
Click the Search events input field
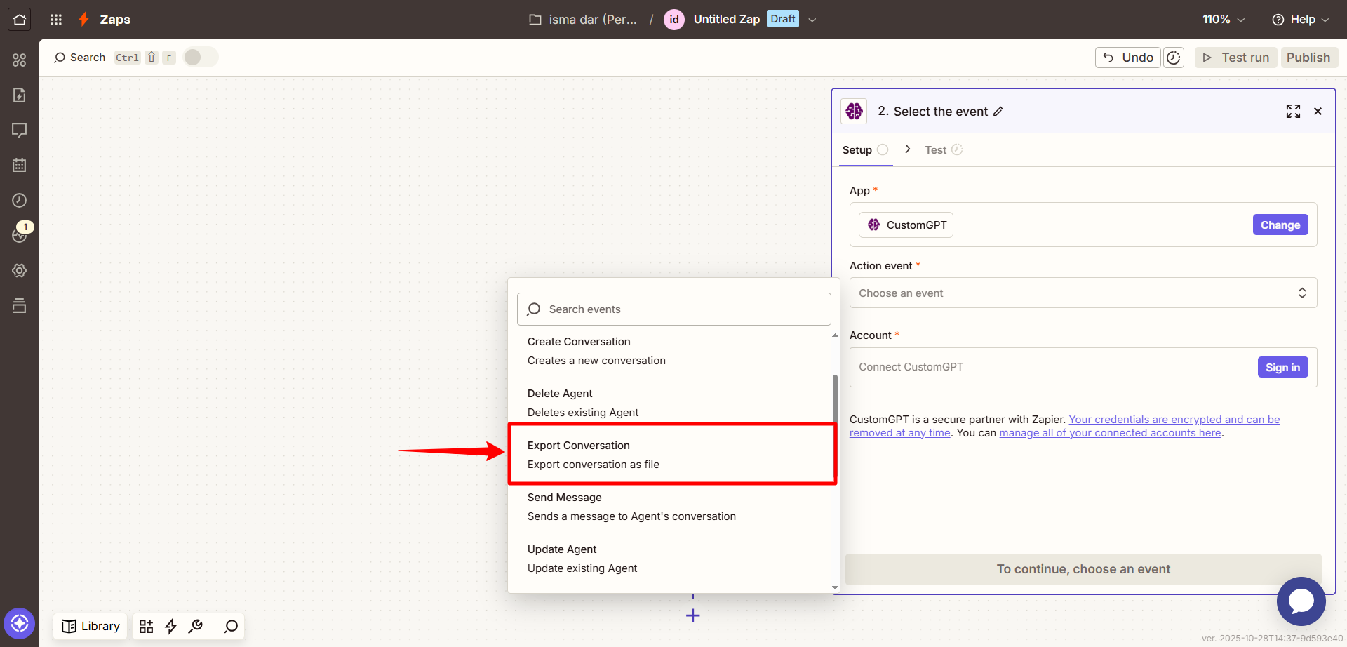(674, 309)
